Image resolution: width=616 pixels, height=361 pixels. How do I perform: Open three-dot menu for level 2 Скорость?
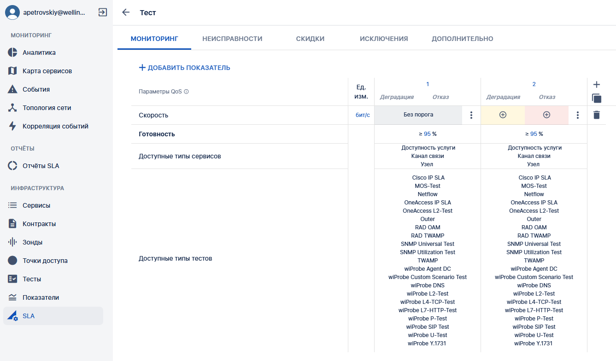[x=578, y=115]
